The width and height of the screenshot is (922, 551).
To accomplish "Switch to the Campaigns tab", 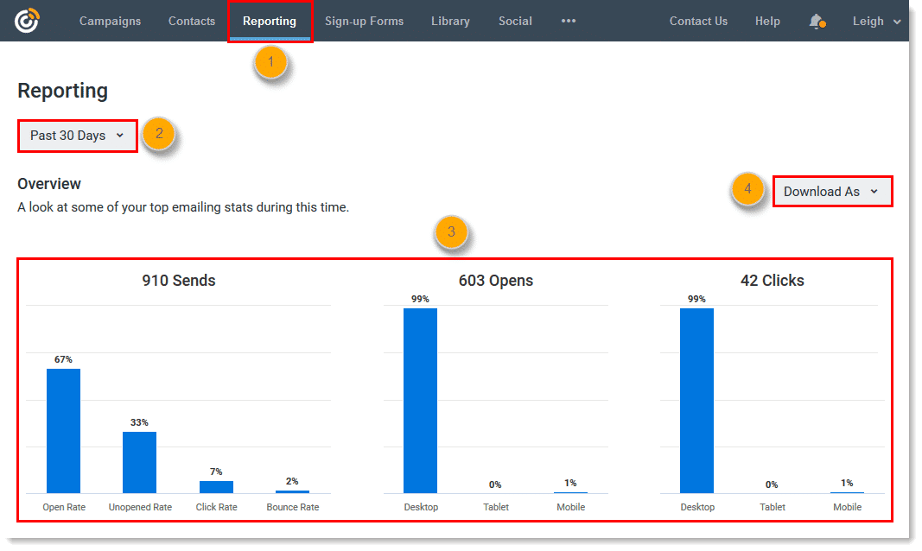I will (x=110, y=21).
